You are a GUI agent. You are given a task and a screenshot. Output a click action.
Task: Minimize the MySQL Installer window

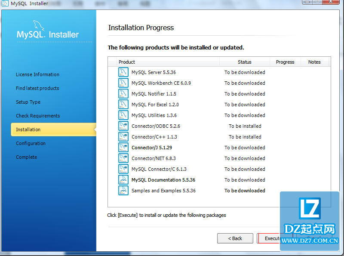(x=307, y=2)
